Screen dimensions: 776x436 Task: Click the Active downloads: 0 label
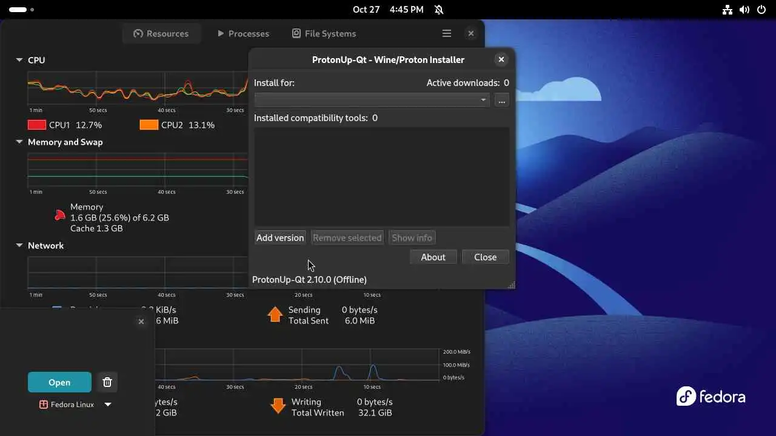pyautogui.click(x=468, y=83)
